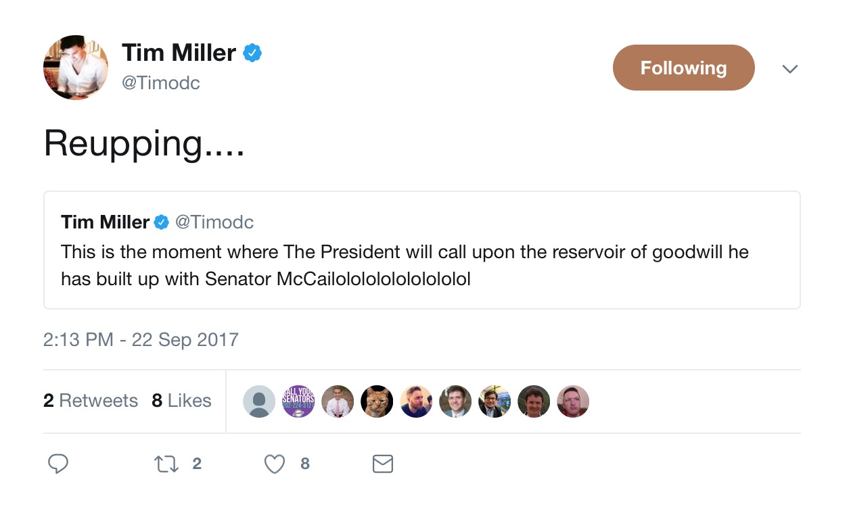Click the Tim Miller name in quoted tweet
The height and width of the screenshot is (515, 851).
(x=105, y=222)
